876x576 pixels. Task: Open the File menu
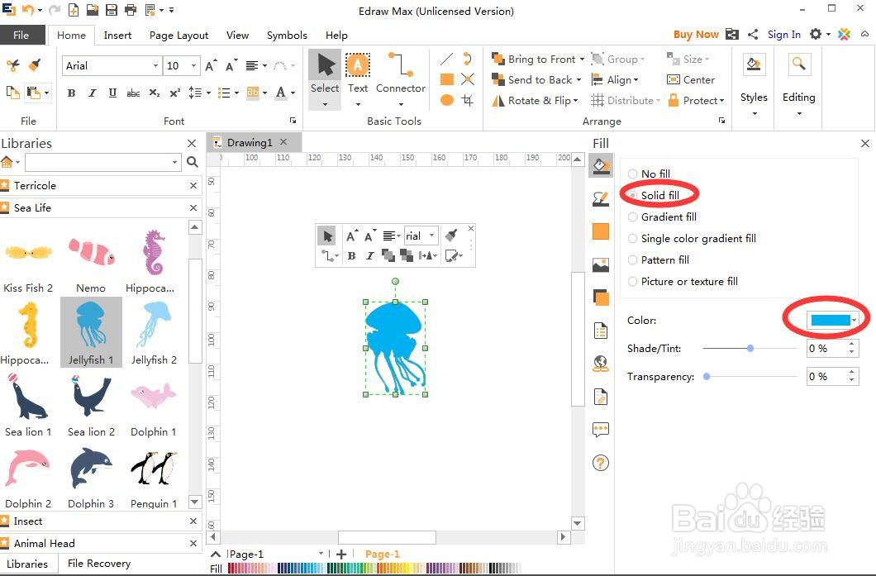click(21, 35)
